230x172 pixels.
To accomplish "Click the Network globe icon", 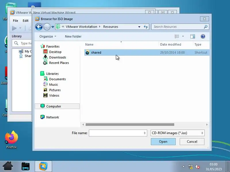I will click(x=42, y=117).
